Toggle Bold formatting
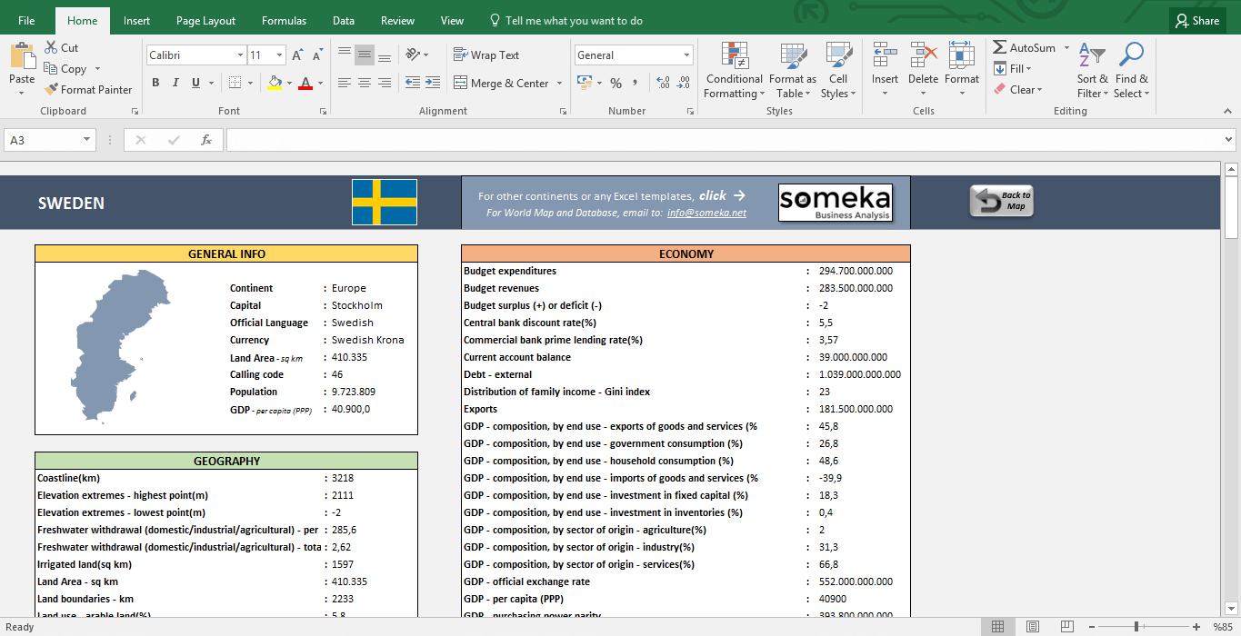This screenshot has height=636, width=1241. (155, 83)
